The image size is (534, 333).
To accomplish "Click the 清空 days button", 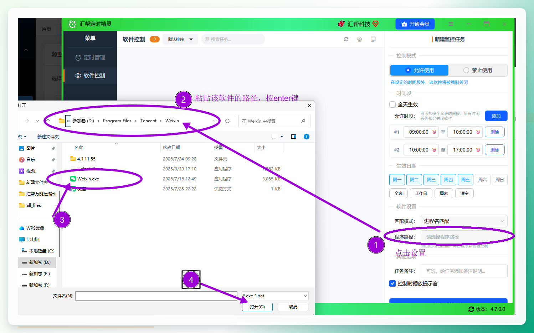I will pos(464,193).
